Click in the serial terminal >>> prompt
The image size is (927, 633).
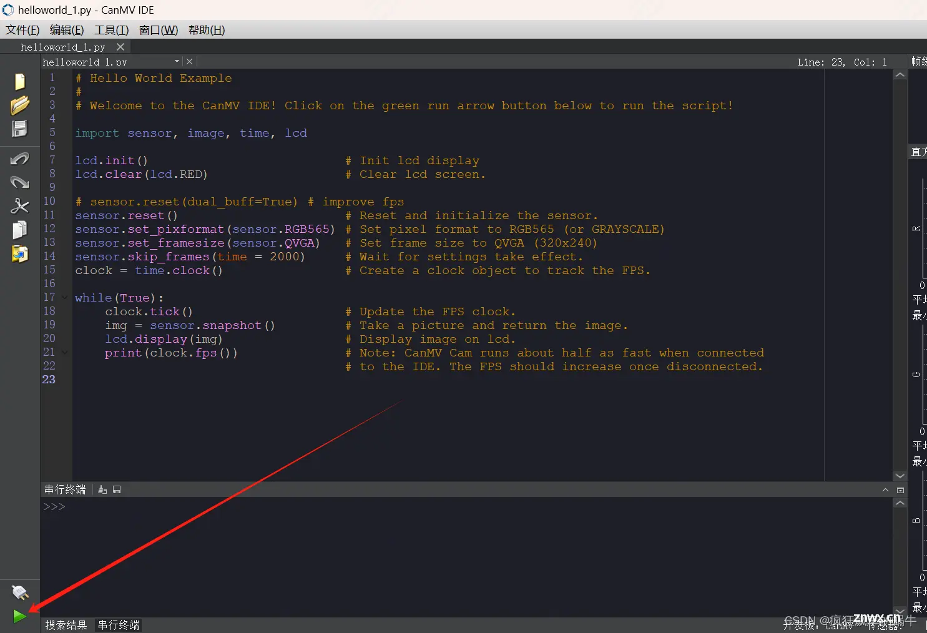[x=54, y=506]
